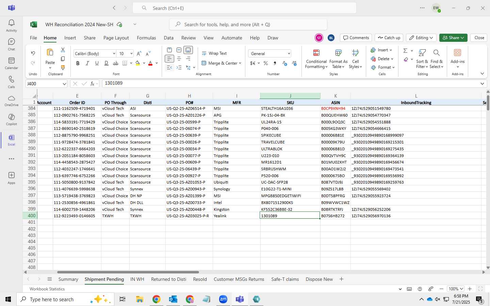Open Cell Styles gallery

point(355,59)
